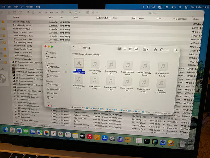Open the Window menu
The height and width of the screenshot is (158, 210).
[x=30, y=7]
